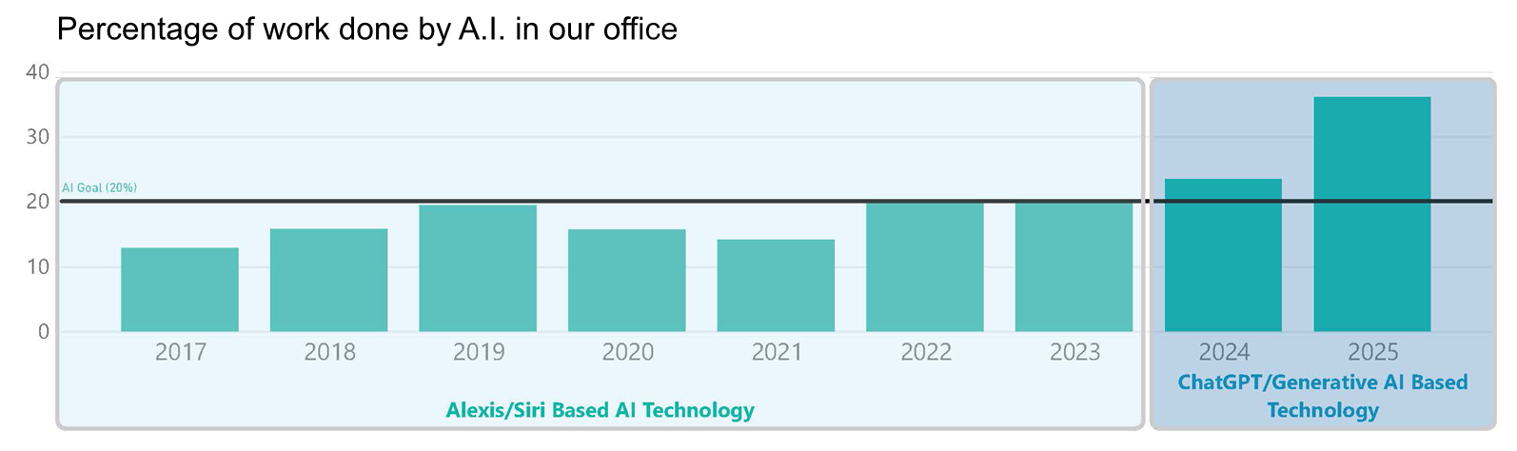Click the ChatGPT/Generative AI Based Technology label

point(1322,396)
